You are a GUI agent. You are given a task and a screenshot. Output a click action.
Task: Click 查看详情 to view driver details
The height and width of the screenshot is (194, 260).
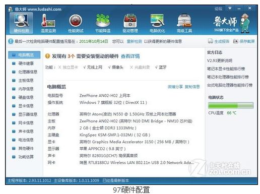130,56
